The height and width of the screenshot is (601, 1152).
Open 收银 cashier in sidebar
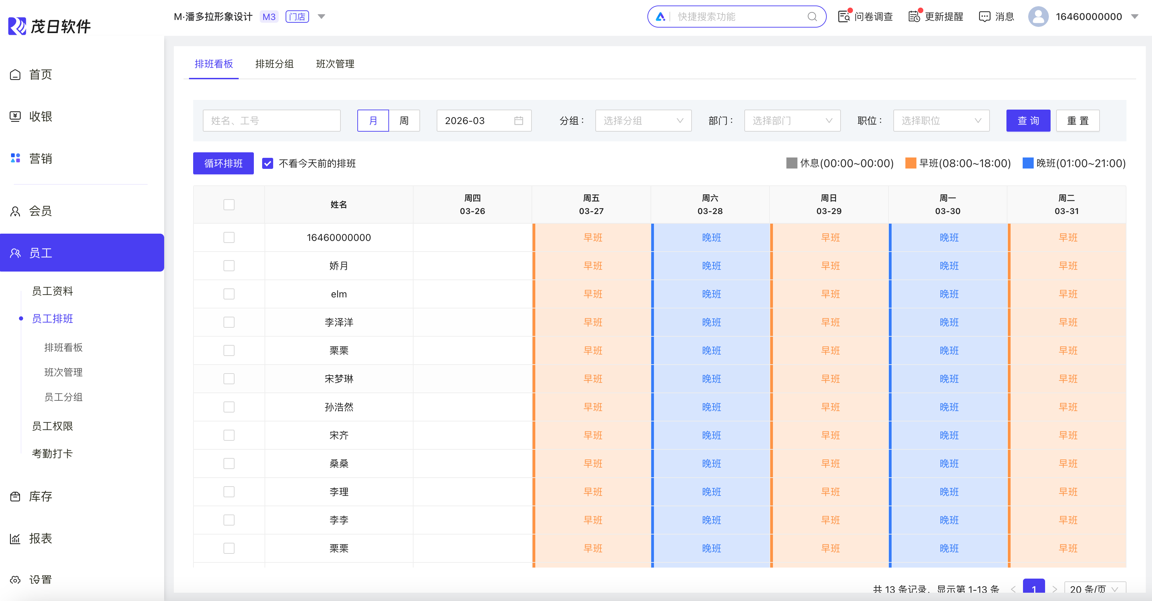pyautogui.click(x=40, y=116)
